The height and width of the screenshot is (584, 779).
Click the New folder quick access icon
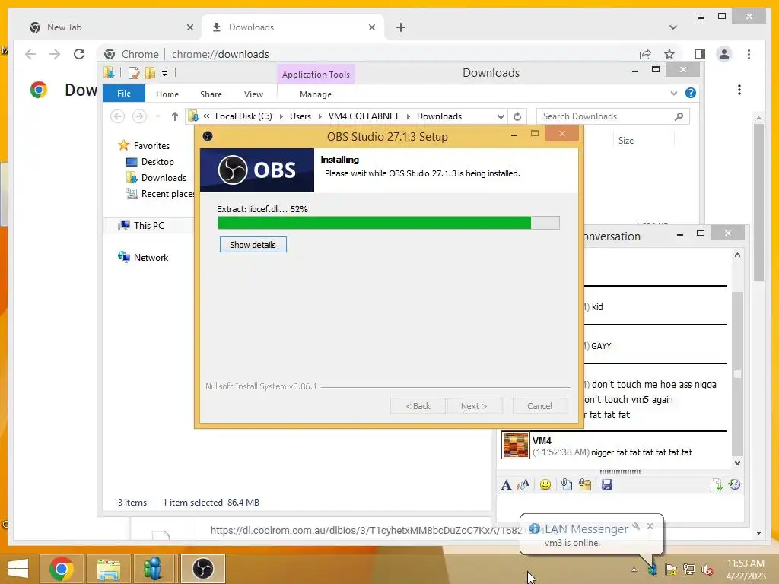coord(150,74)
